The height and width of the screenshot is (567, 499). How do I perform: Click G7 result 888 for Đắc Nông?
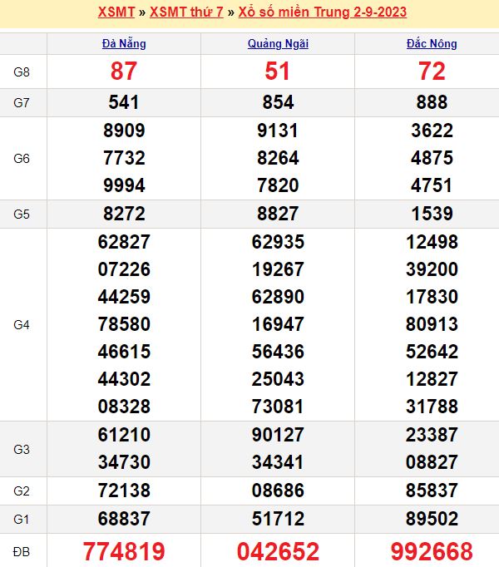tap(432, 102)
